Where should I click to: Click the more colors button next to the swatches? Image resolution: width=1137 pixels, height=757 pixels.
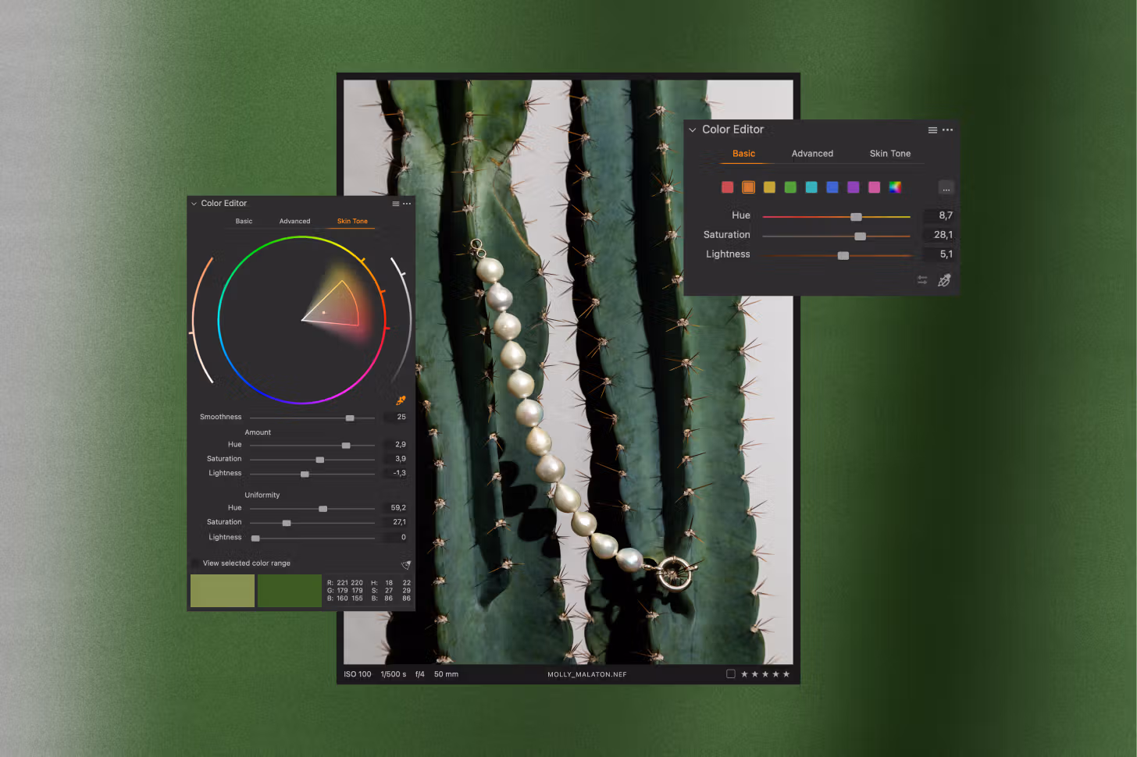(x=946, y=188)
